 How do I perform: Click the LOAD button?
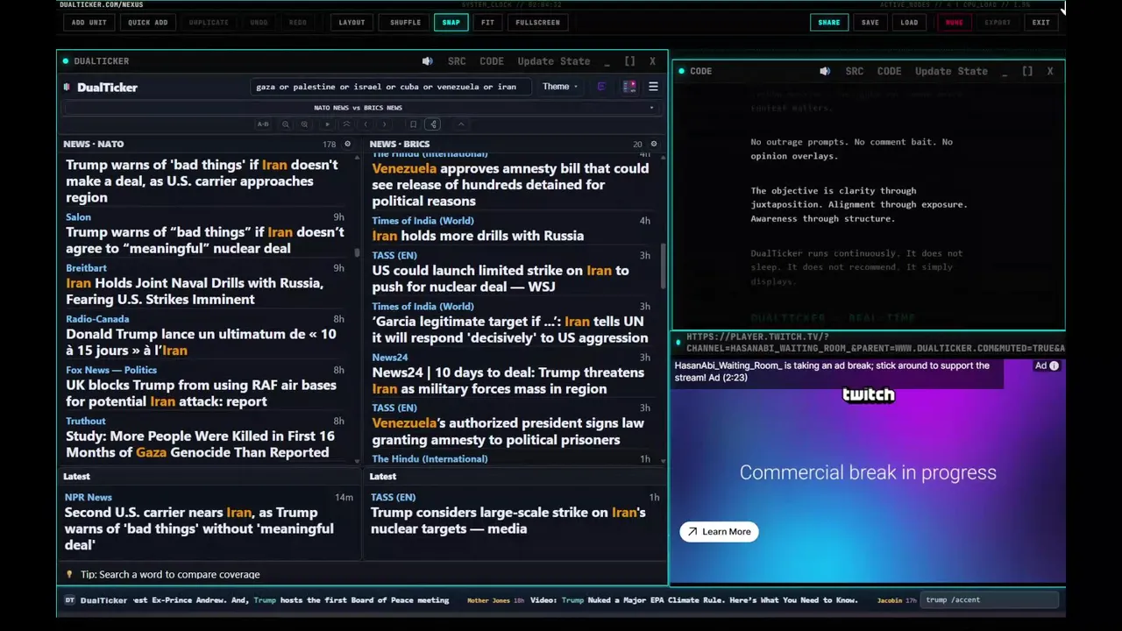(x=910, y=22)
